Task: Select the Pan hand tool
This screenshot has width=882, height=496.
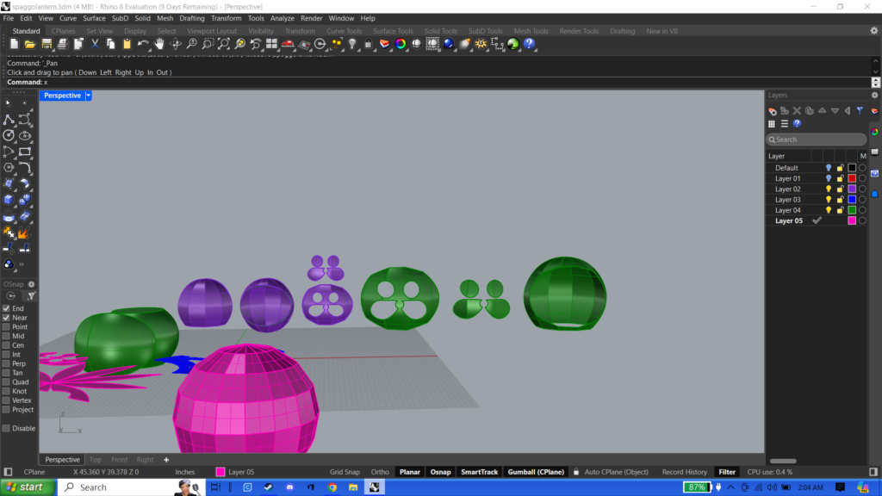Action: point(159,44)
